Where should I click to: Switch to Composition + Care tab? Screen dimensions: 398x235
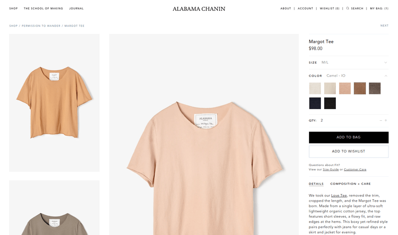(x=350, y=184)
